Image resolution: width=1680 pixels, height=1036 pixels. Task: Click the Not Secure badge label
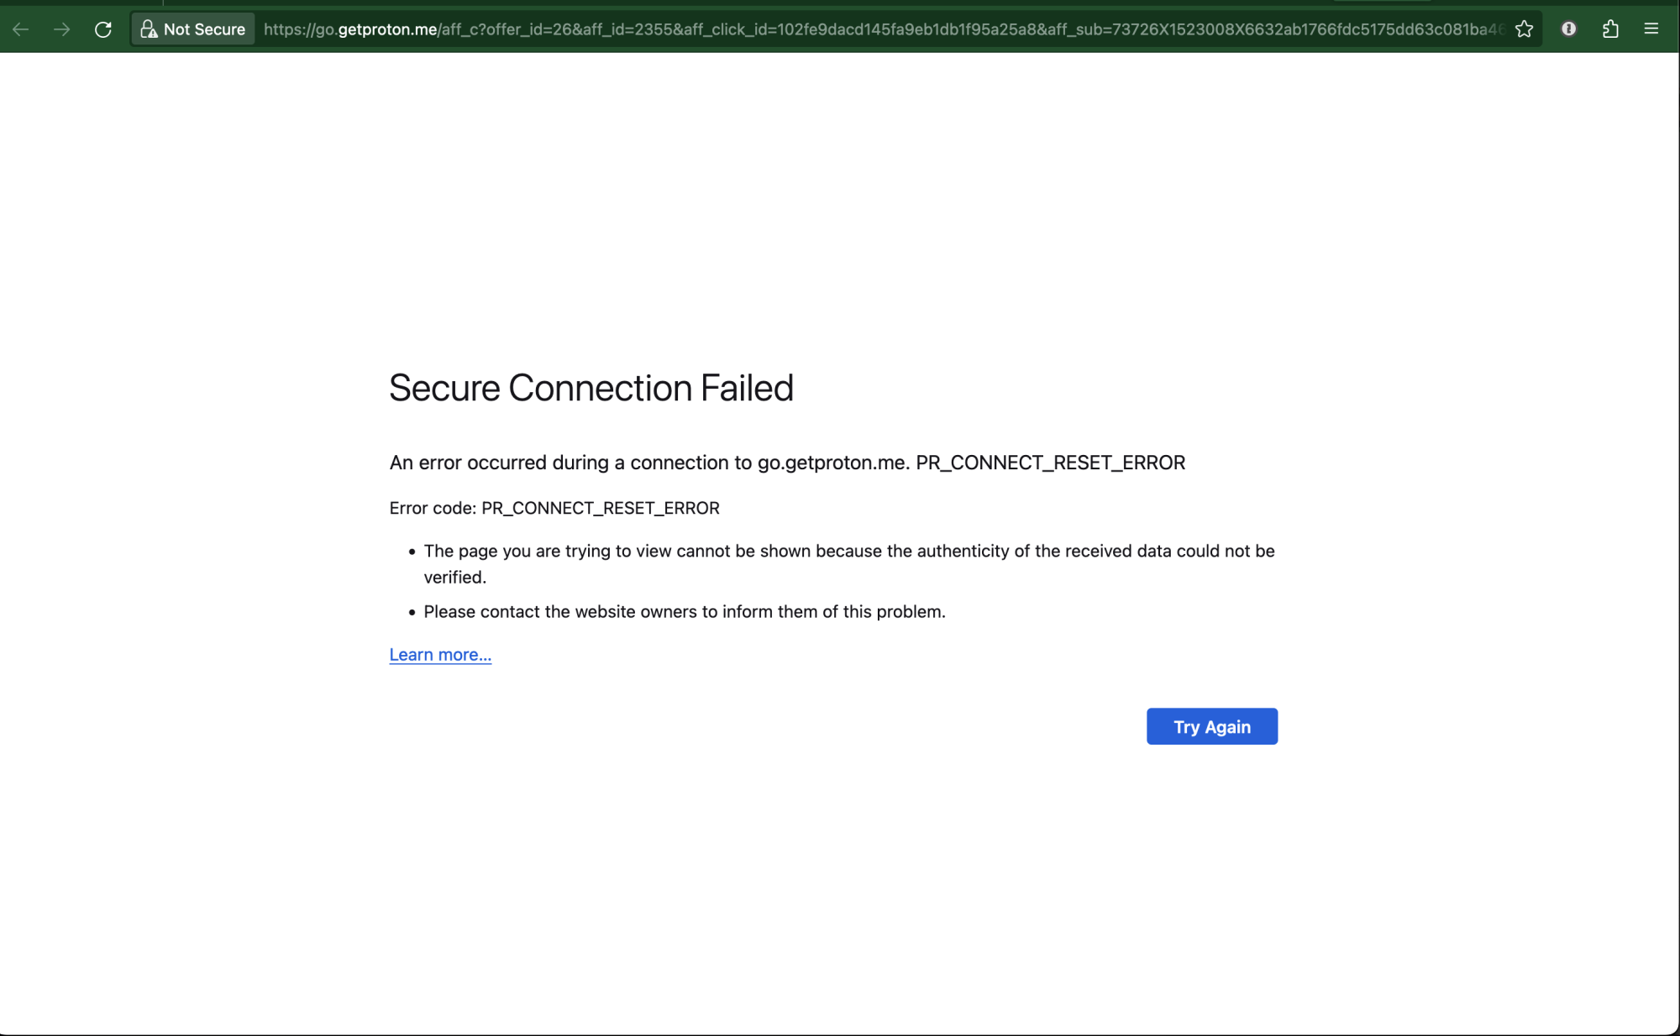(x=205, y=29)
